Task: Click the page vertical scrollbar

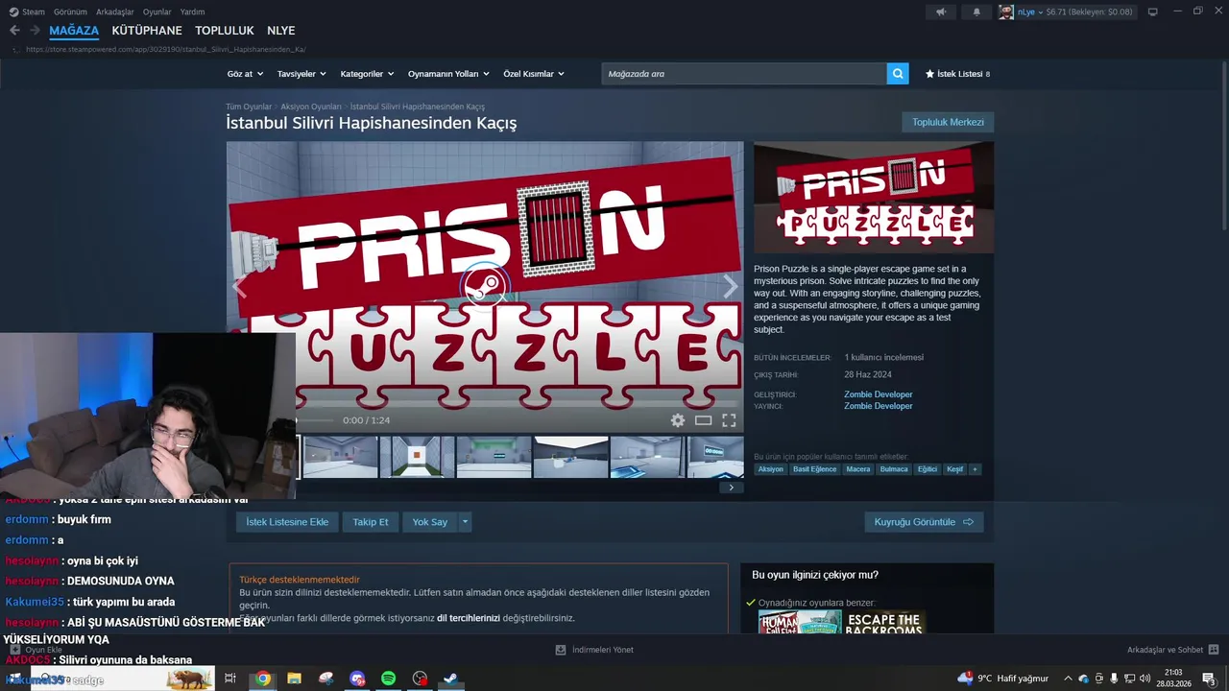Action: click(x=1223, y=144)
